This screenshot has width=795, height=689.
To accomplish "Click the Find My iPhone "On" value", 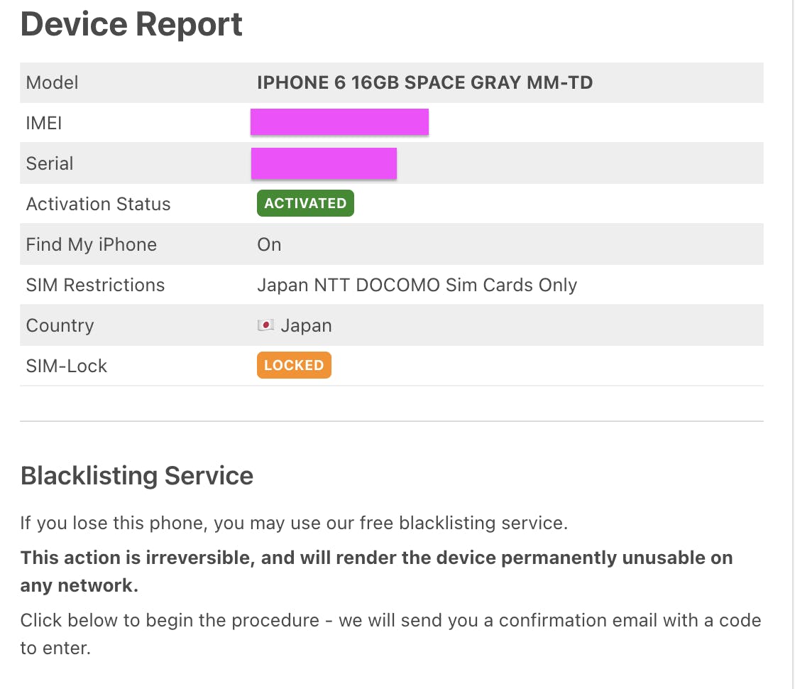I will click(269, 244).
